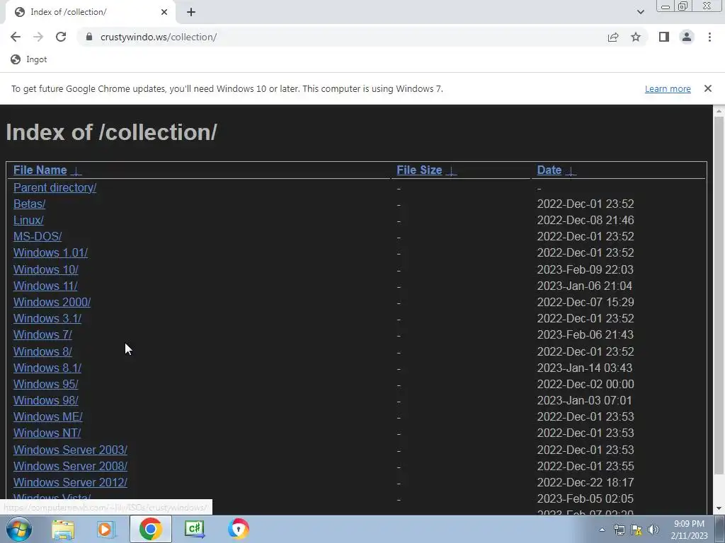725x543 pixels.
Task: Click the Learn more link
Action: pos(668,88)
